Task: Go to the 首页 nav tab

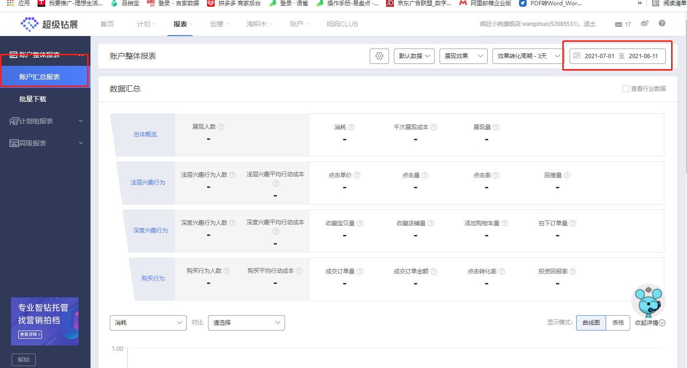Action: coord(107,24)
